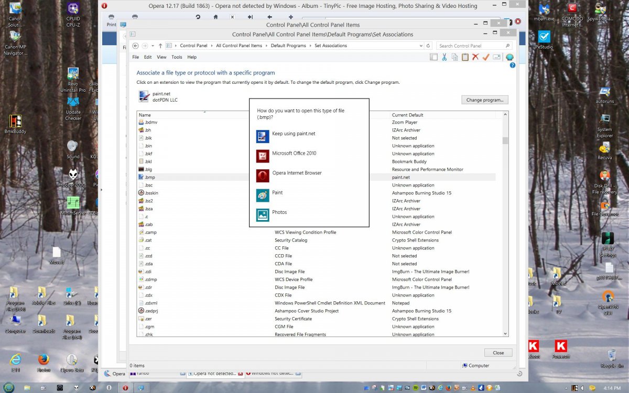629x393 pixels.
Task: Open the Help menu
Action: tap(192, 57)
